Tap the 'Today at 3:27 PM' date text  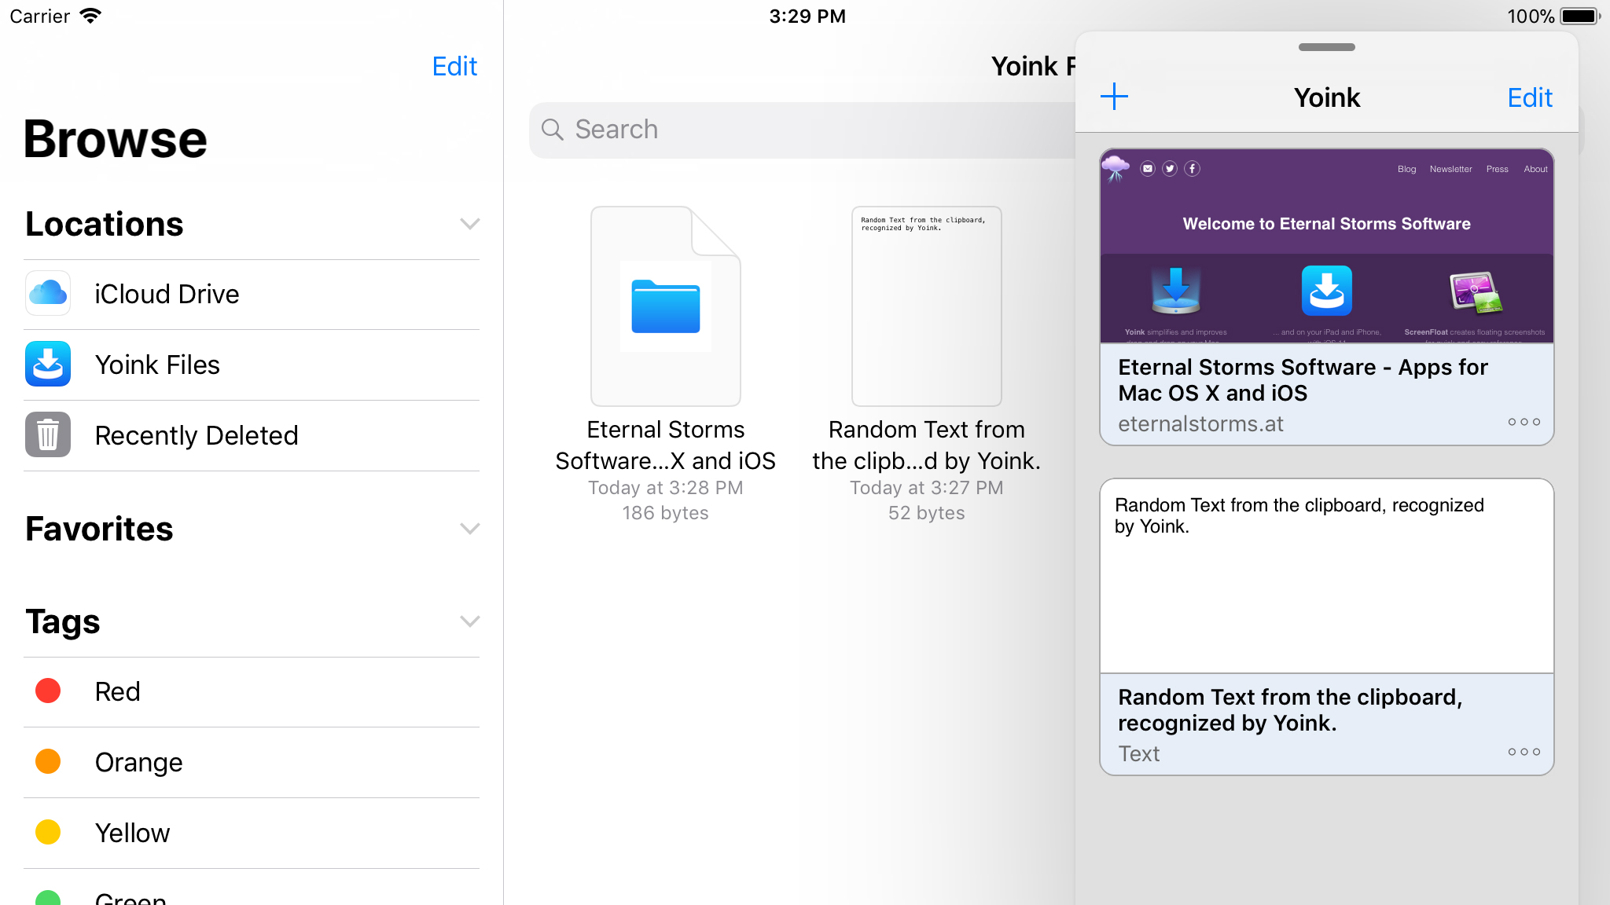tap(926, 488)
